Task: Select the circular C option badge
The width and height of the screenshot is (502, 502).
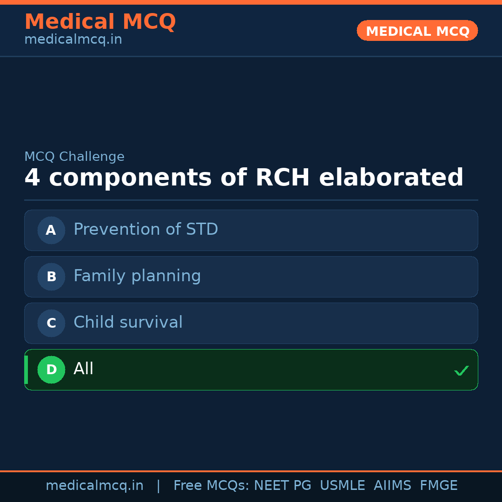Action: 51,323
